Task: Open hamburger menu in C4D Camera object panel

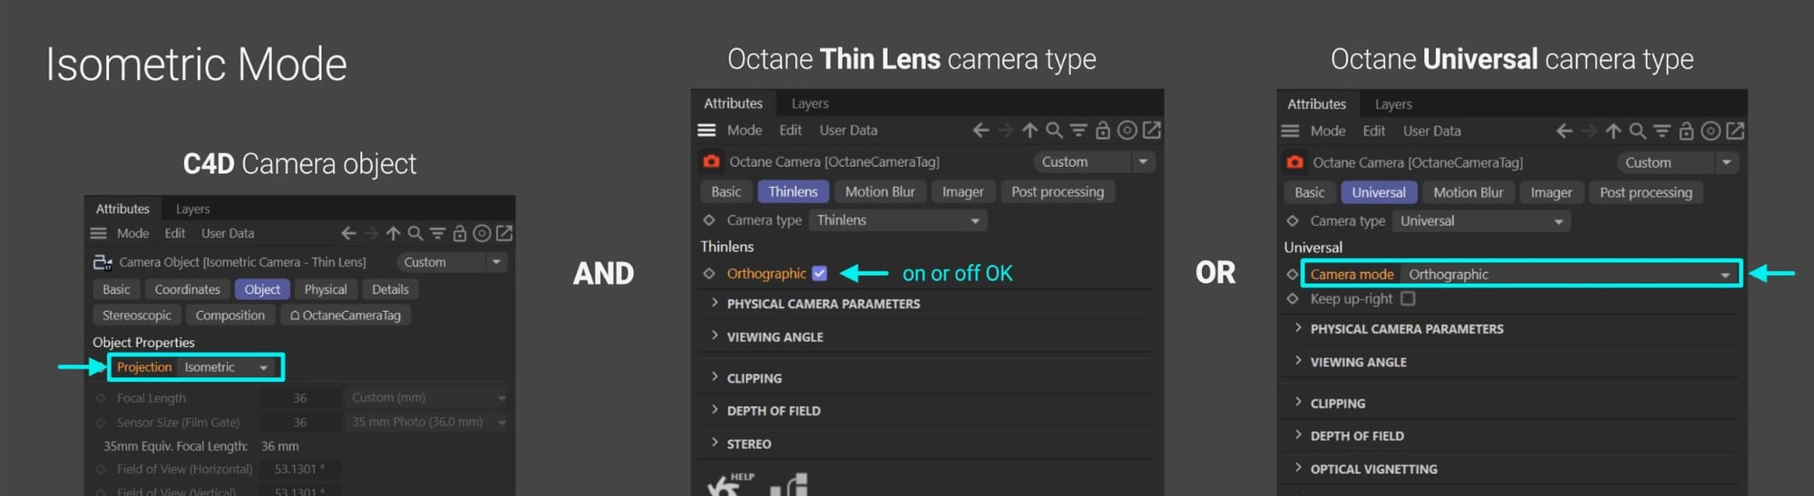Action: tap(98, 233)
